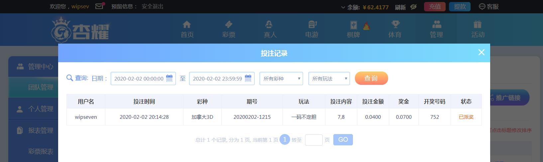Toggle balance visibility eye icon
This screenshot has width=543, height=162.
(413, 7)
